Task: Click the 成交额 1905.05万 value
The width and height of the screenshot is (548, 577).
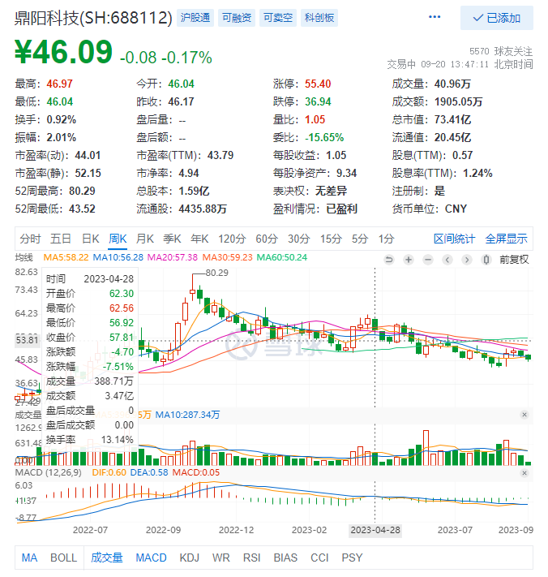Action: pyautogui.click(x=458, y=102)
